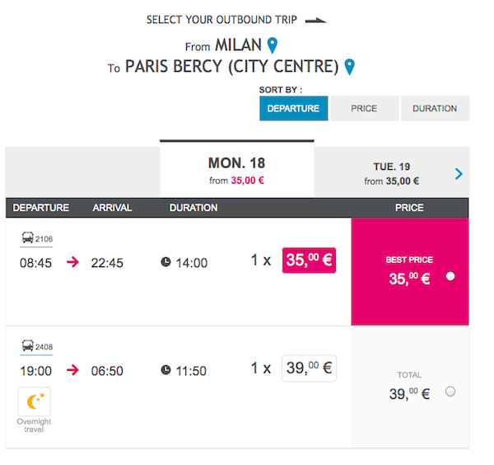Select the 35,00 € best price radio button
Screen dimensions: 494x465
coord(450,276)
